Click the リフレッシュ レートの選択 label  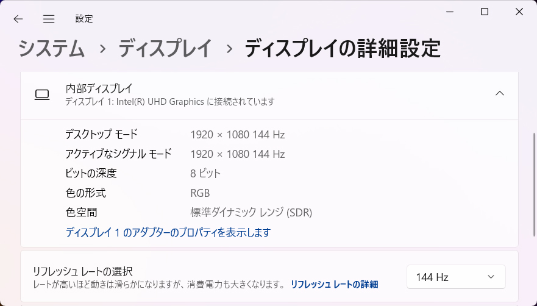click(82, 271)
